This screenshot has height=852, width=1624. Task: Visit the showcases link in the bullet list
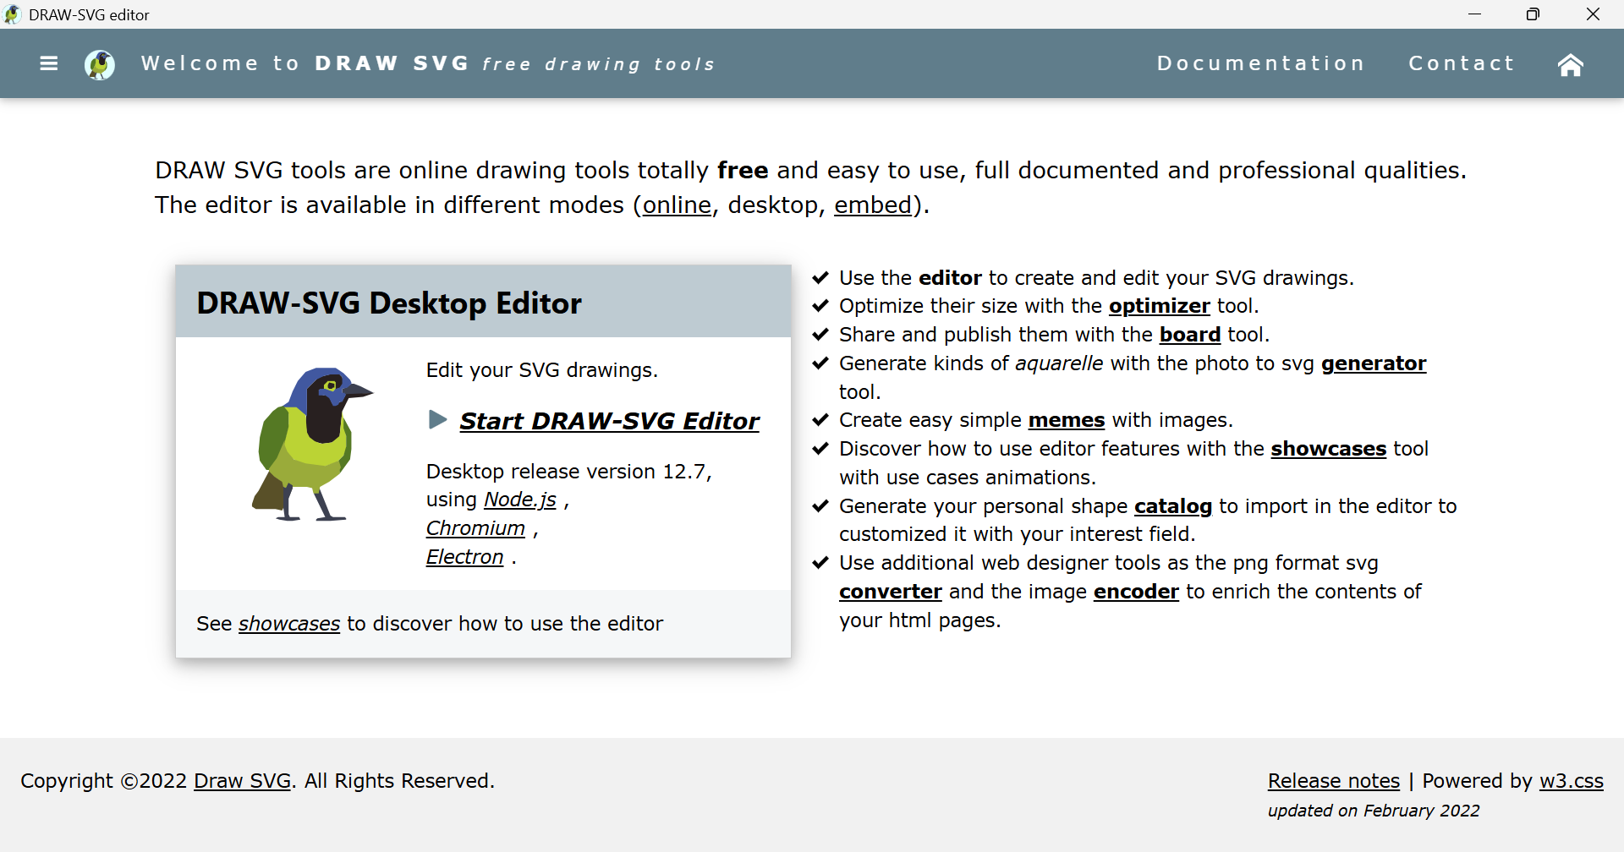pyautogui.click(x=1328, y=449)
